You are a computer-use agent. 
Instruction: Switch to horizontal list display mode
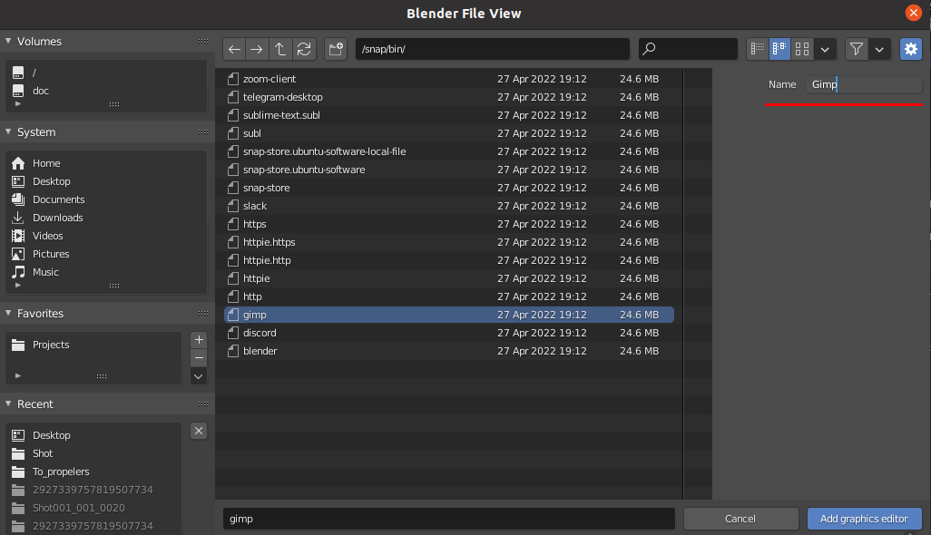pos(779,49)
